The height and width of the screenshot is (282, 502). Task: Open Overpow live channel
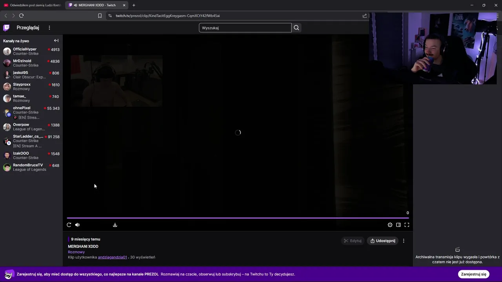coord(31,127)
